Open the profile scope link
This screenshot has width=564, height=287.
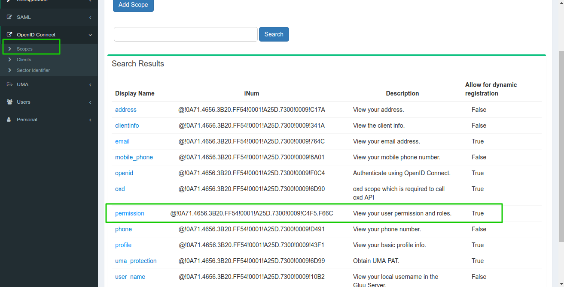[123, 245]
